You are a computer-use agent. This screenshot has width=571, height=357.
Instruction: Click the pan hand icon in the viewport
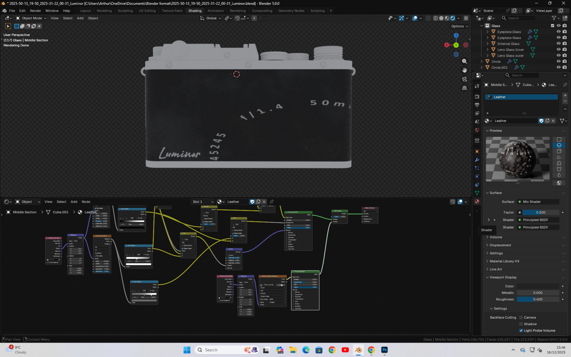(464, 70)
